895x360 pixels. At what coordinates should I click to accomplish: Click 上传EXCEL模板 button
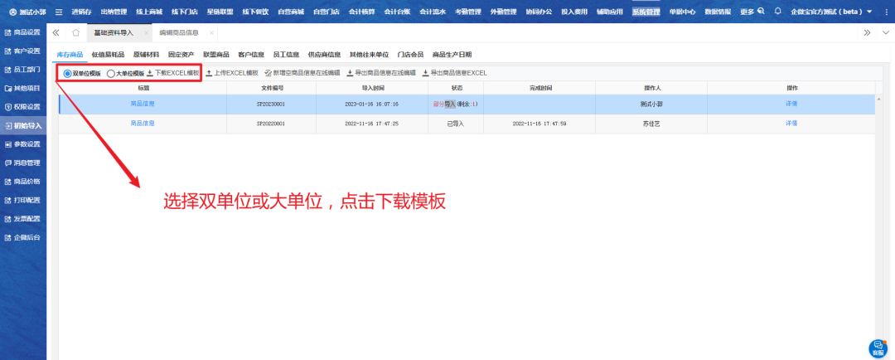(x=232, y=73)
